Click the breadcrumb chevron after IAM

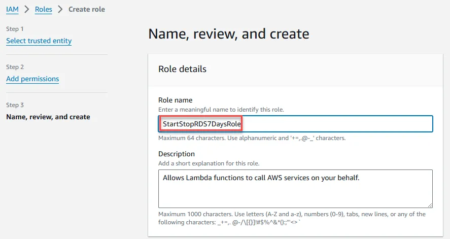(27, 9)
